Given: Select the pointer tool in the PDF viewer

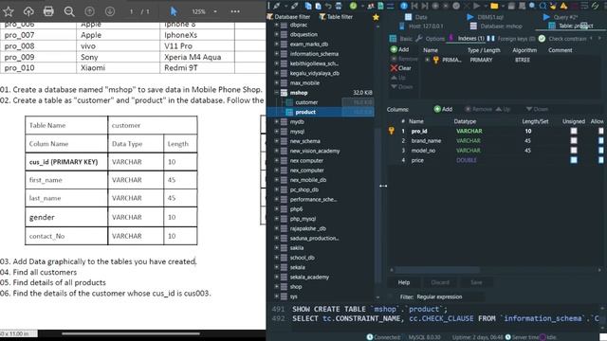Looking at the screenshot, I should (x=174, y=11).
